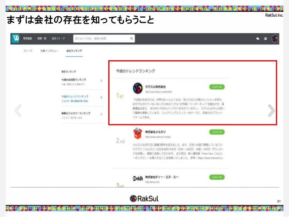Click the magnifier search icon
Image resolution: width=289 pixels, height=217 pixels.
132,39
